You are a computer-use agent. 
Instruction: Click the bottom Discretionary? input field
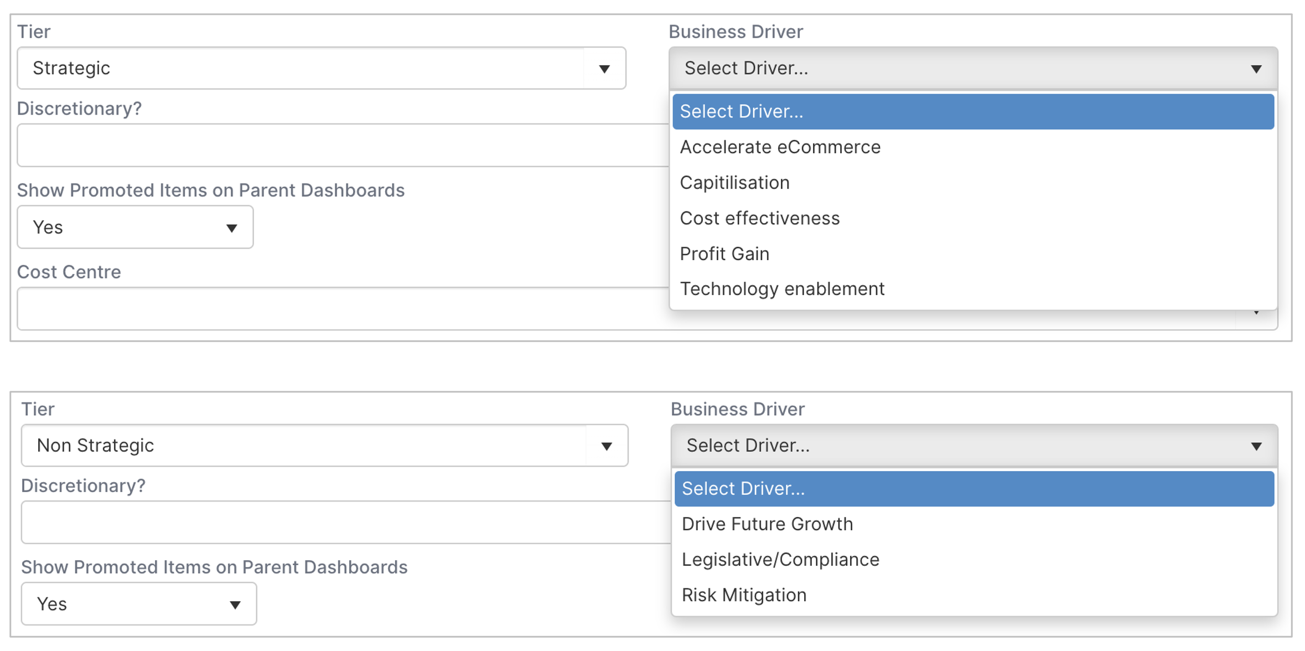(x=346, y=523)
